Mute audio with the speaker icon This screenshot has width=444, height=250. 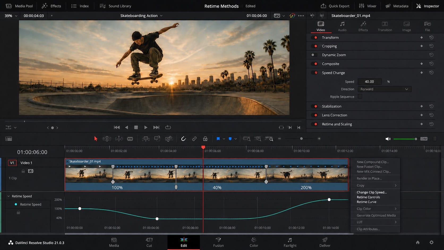(x=388, y=139)
